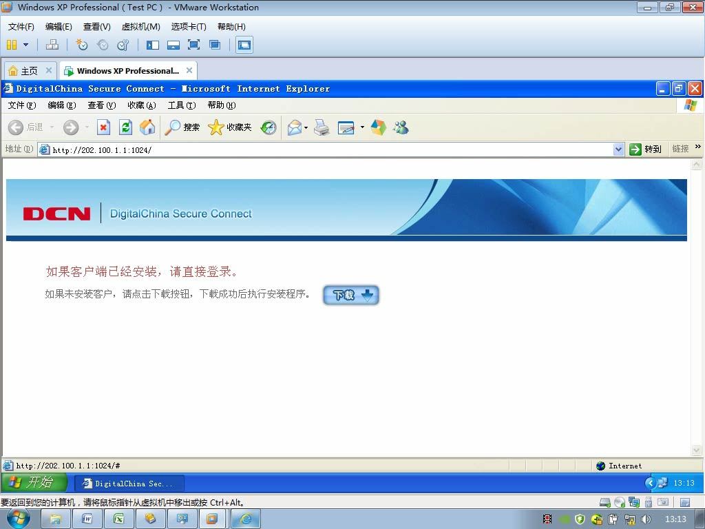
Task: Click the IE forward arrow button
Action: coord(71,127)
